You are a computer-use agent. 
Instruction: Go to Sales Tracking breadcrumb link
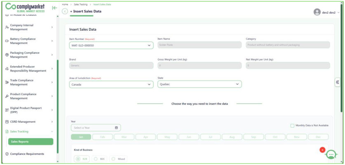80,5
